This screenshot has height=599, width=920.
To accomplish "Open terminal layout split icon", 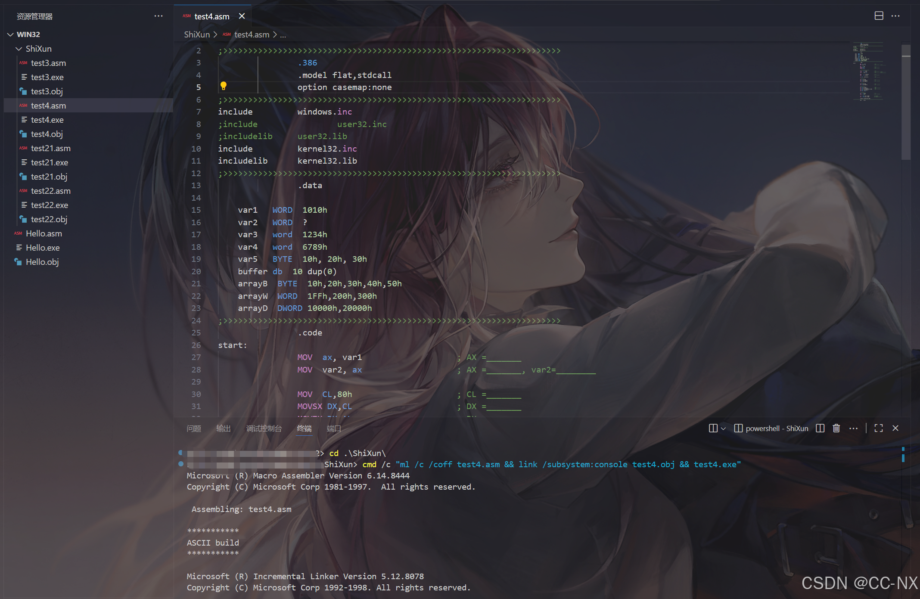I will pyautogui.click(x=713, y=428).
